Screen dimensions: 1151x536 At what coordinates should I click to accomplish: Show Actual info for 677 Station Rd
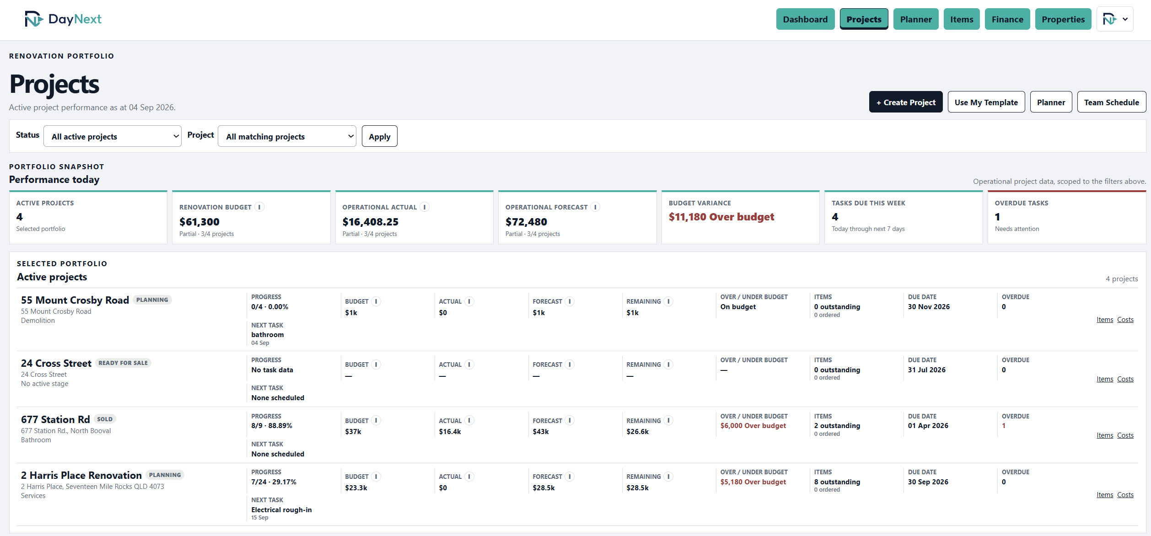click(469, 421)
